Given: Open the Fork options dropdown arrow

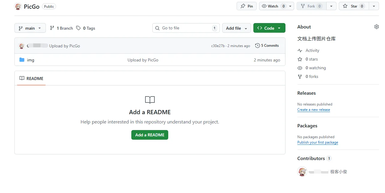Looking at the screenshot, I should tap(331, 6).
